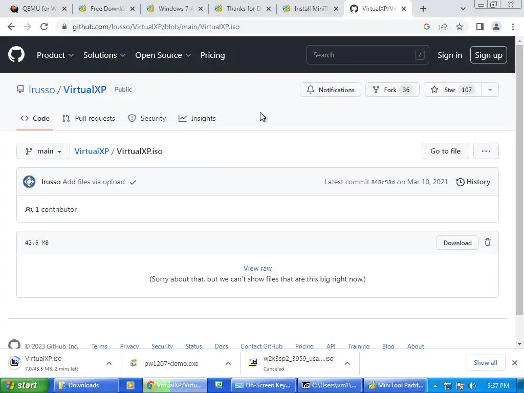Click footer GitHub logo
The image size is (524, 393).
click(14, 344)
